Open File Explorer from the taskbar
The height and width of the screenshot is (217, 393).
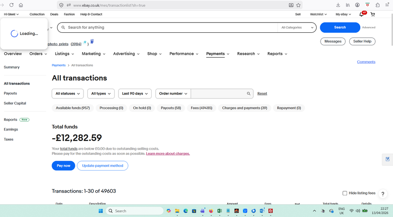(177, 211)
